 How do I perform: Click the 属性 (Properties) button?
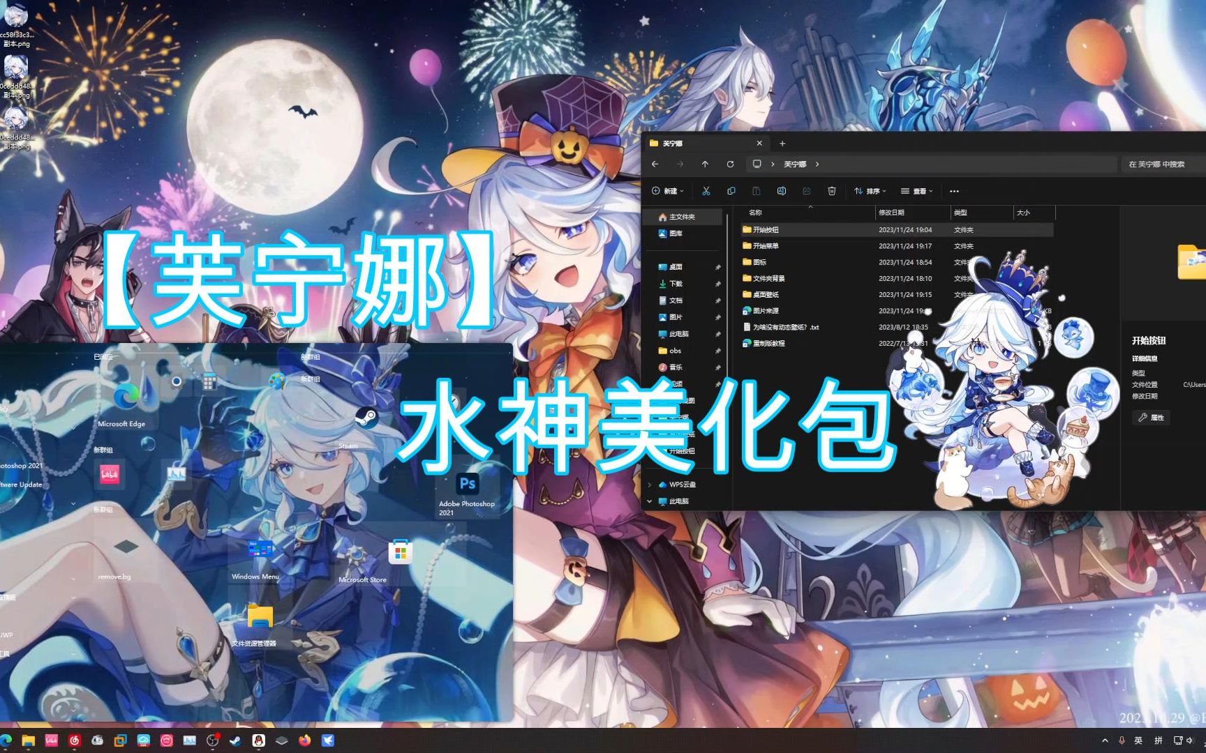click(x=1152, y=418)
